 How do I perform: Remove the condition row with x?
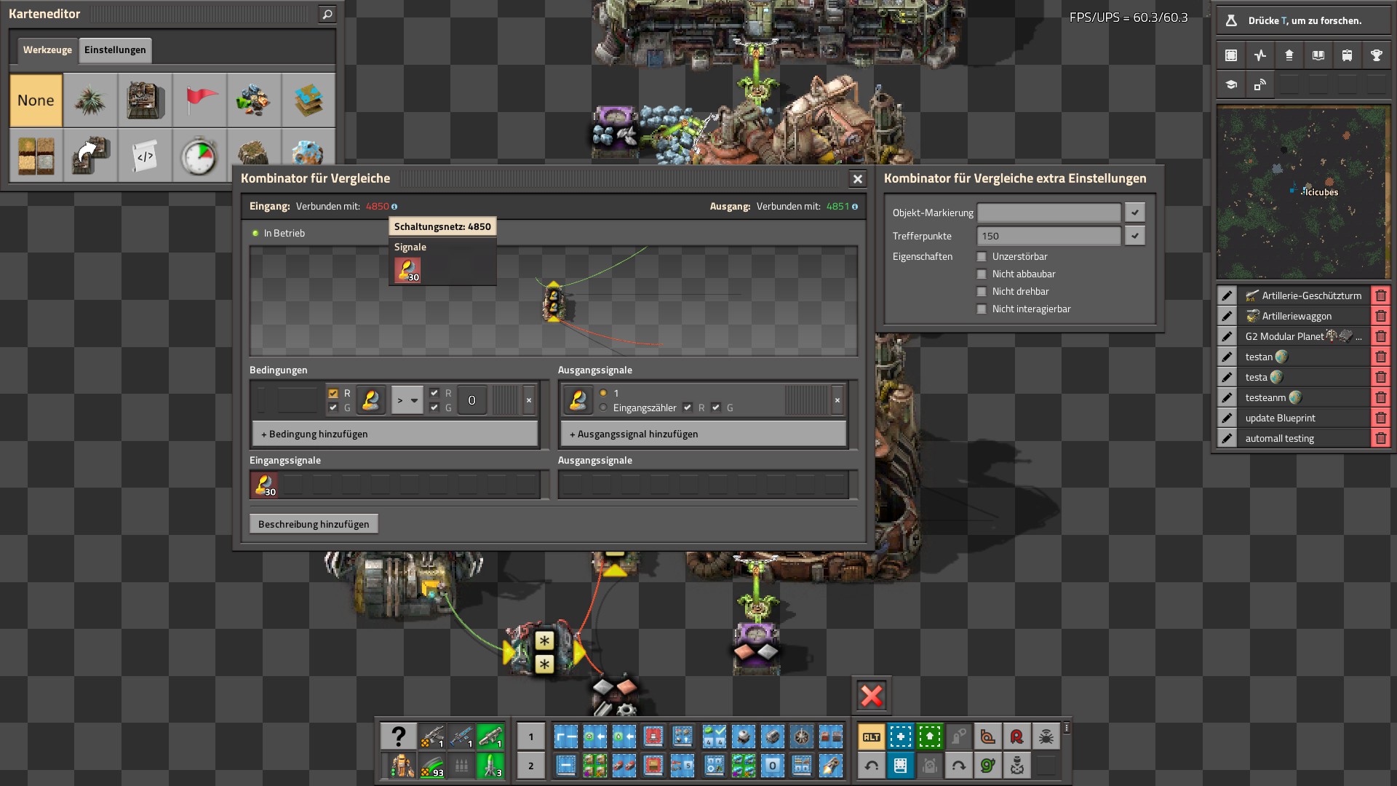point(529,400)
